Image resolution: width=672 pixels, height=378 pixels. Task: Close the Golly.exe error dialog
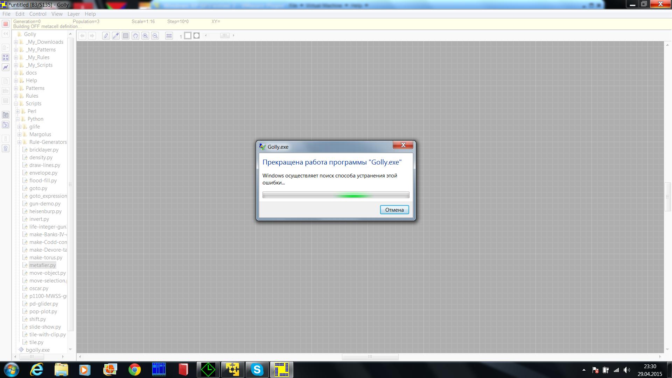coord(403,145)
